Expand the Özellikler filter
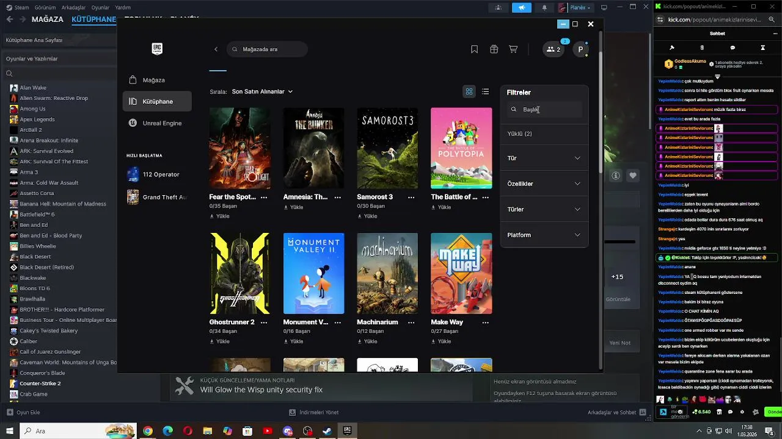 tap(544, 184)
